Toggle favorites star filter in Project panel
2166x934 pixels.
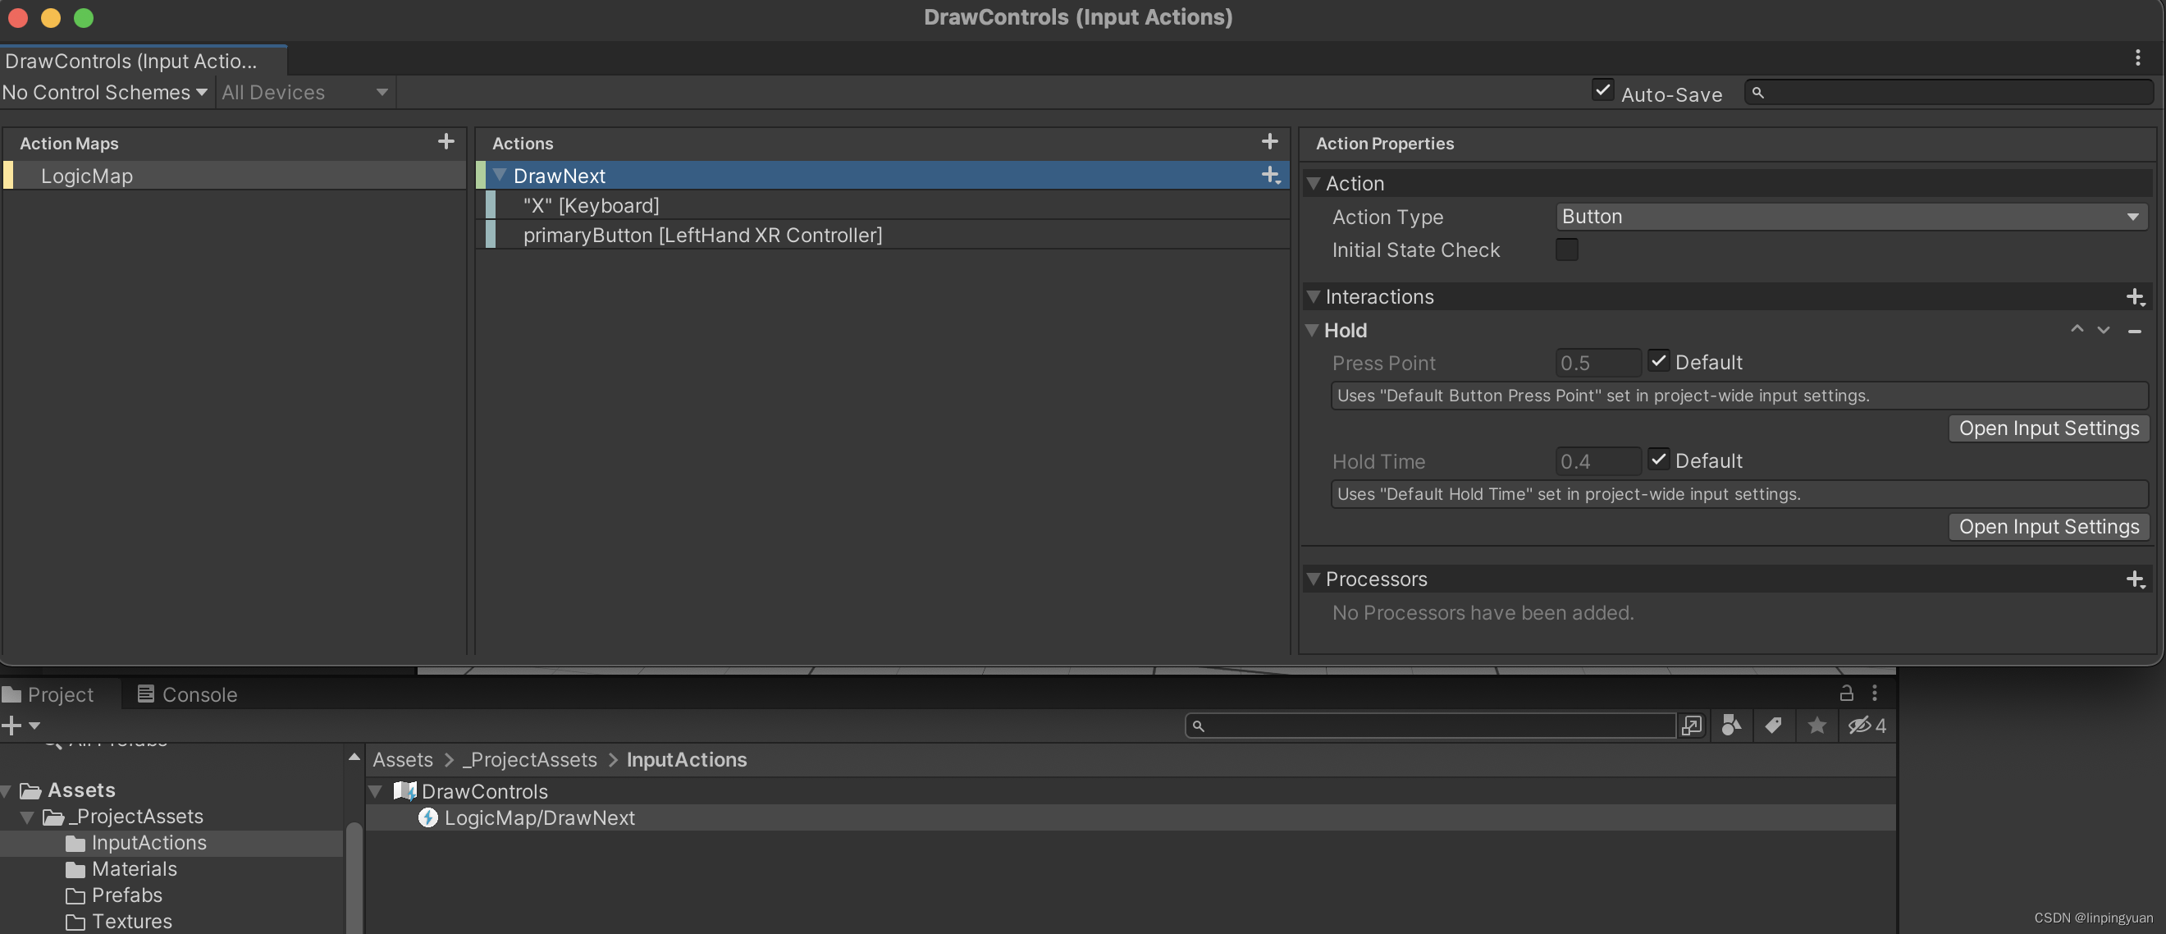pos(1816,726)
